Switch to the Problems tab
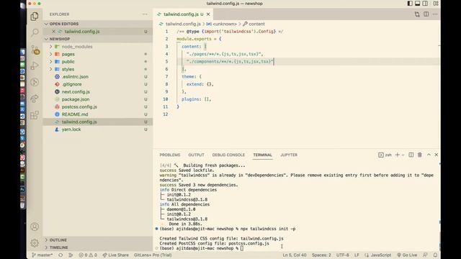The height and width of the screenshot is (259, 461). pos(170,155)
